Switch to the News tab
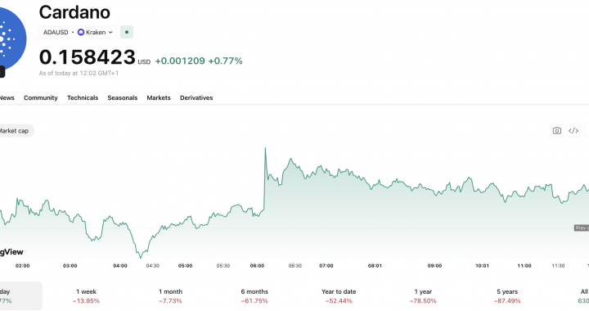This screenshot has width=589, height=311. 7,97
